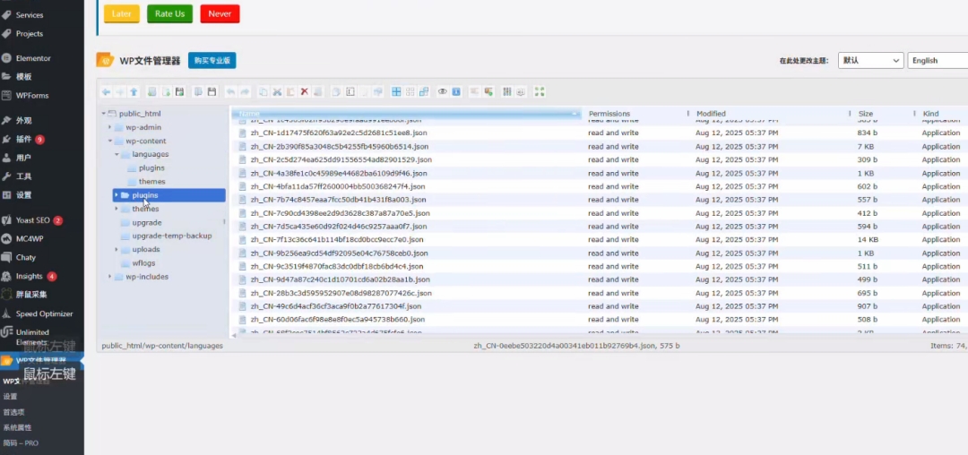Click the duplicate toolbar icon
Image resolution: width=968 pixels, height=455 pixels.
336,92
